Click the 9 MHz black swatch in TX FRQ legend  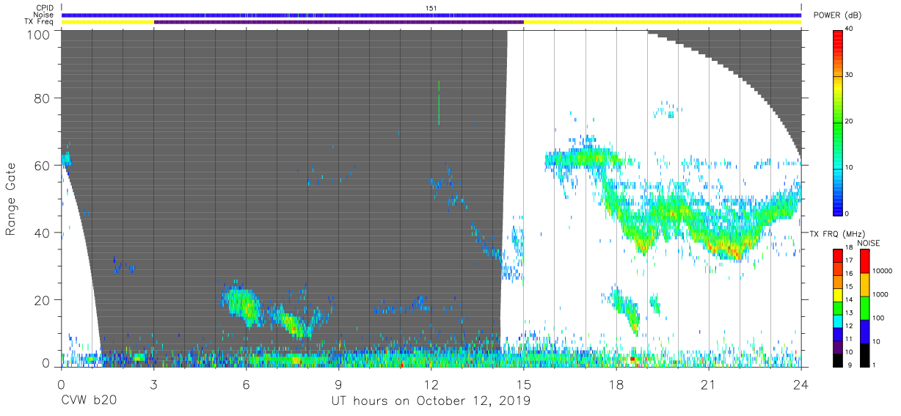(838, 360)
